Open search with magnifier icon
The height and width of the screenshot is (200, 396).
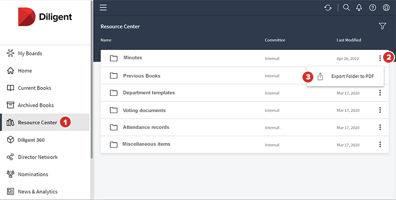tap(346, 7)
